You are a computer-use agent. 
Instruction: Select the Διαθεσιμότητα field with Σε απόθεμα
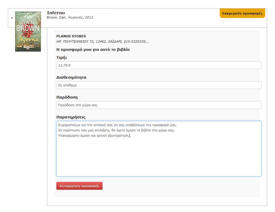pos(159,85)
